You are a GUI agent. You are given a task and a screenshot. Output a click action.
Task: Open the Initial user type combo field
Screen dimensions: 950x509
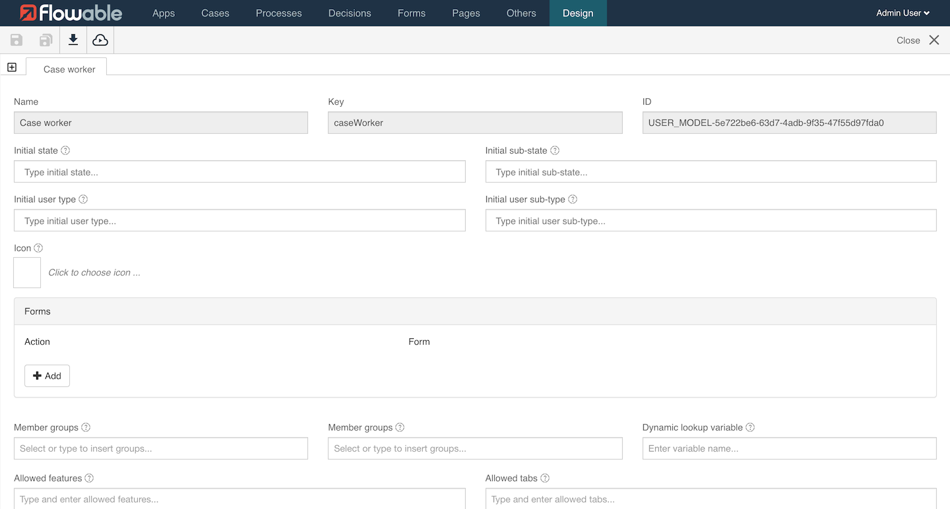click(x=239, y=221)
